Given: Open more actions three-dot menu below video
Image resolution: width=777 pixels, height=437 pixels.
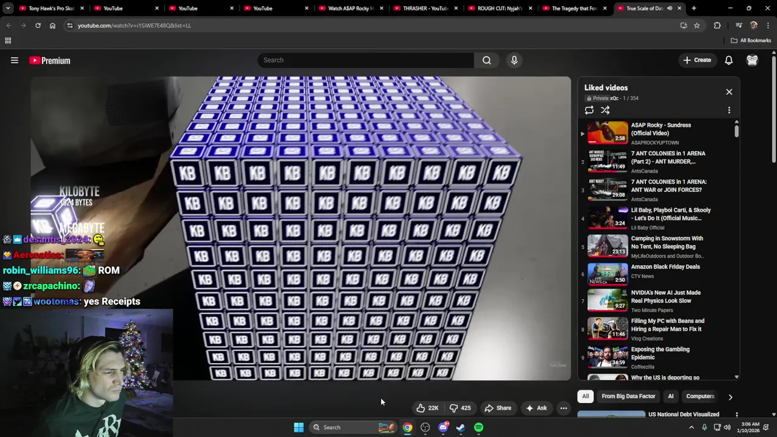Looking at the screenshot, I should coord(563,408).
